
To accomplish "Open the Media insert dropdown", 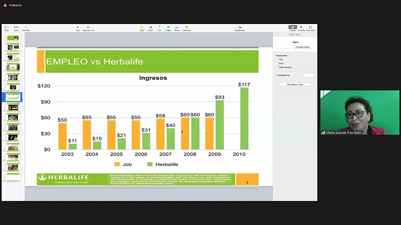I will (177, 27).
